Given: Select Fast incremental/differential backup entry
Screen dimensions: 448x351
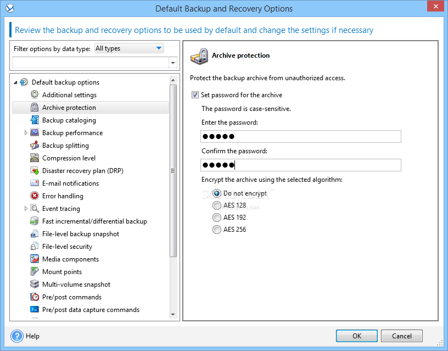Looking at the screenshot, I should (x=94, y=221).
